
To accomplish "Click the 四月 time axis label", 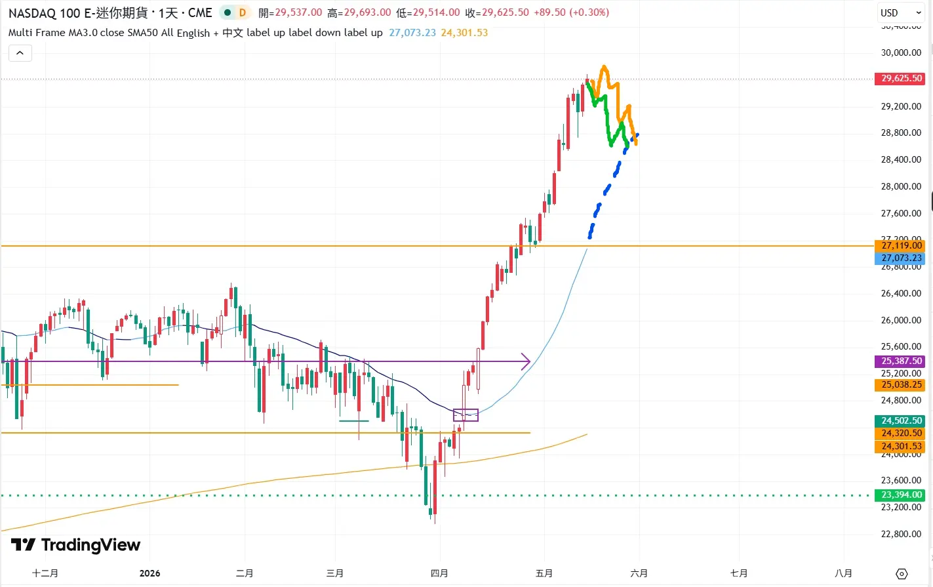I will [x=439, y=573].
